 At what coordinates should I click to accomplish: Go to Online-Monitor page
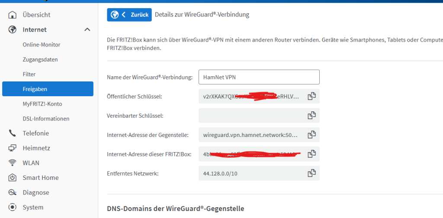coord(42,45)
